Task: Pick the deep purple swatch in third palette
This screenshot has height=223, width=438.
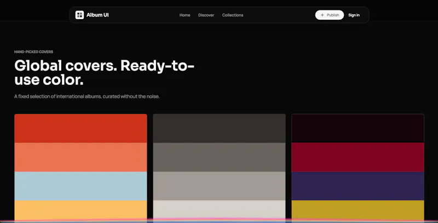Action: tap(358, 186)
